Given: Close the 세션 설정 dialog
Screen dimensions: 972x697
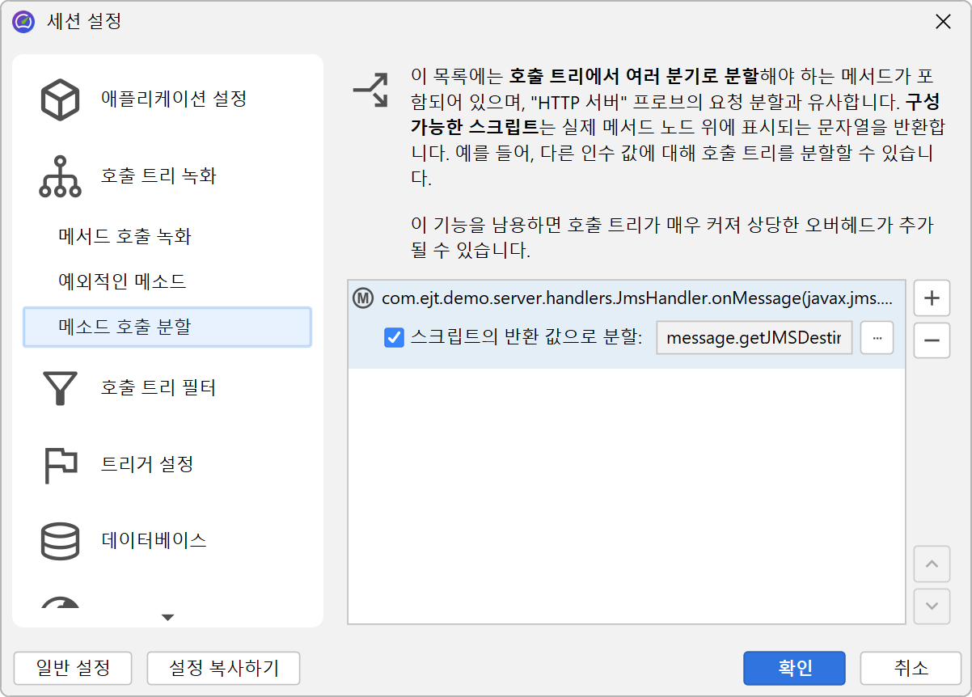Looking at the screenshot, I should coord(943,22).
